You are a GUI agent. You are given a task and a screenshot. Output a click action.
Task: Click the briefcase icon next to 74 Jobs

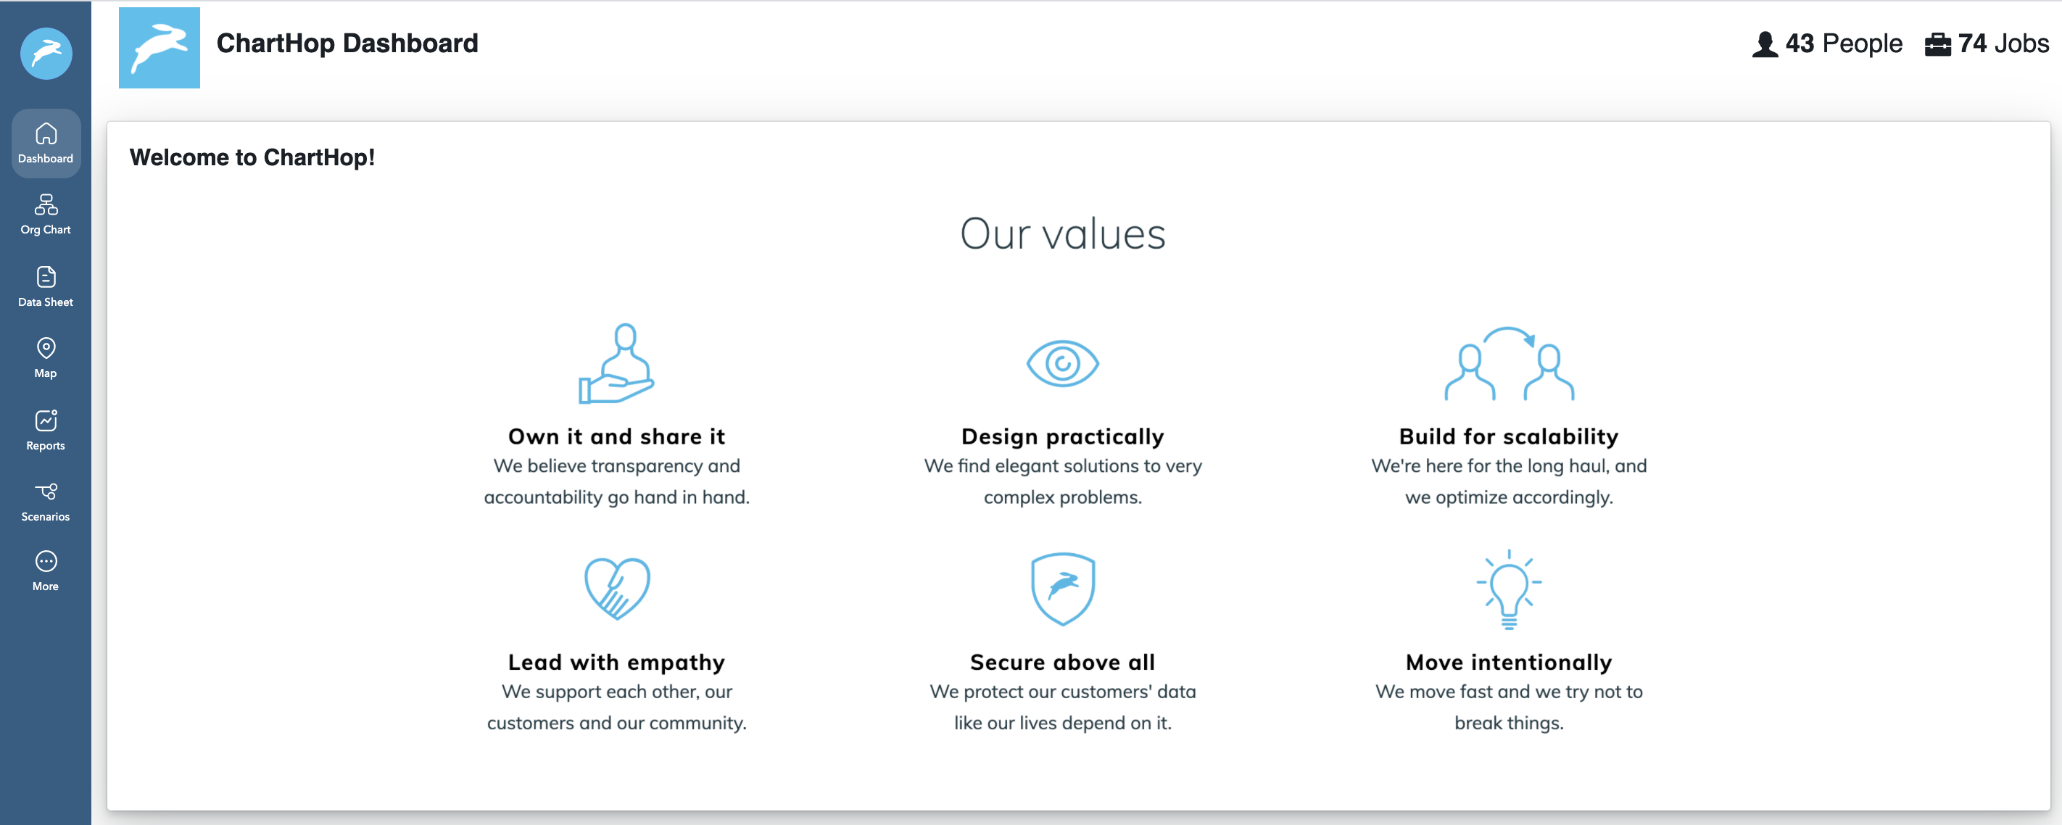1938,44
